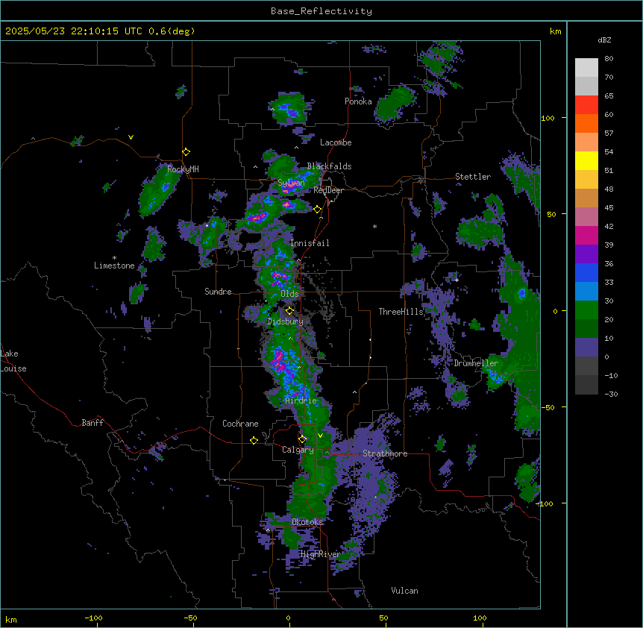Select the Innisfail label
The width and height of the screenshot is (643, 628).
pyautogui.click(x=310, y=243)
